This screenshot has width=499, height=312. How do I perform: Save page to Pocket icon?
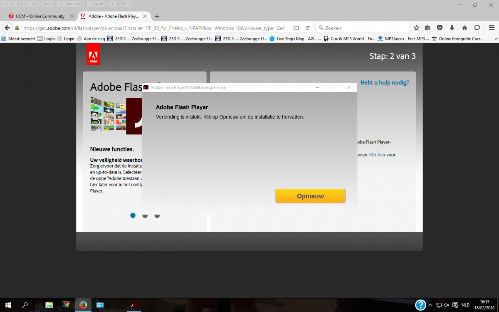[440, 28]
